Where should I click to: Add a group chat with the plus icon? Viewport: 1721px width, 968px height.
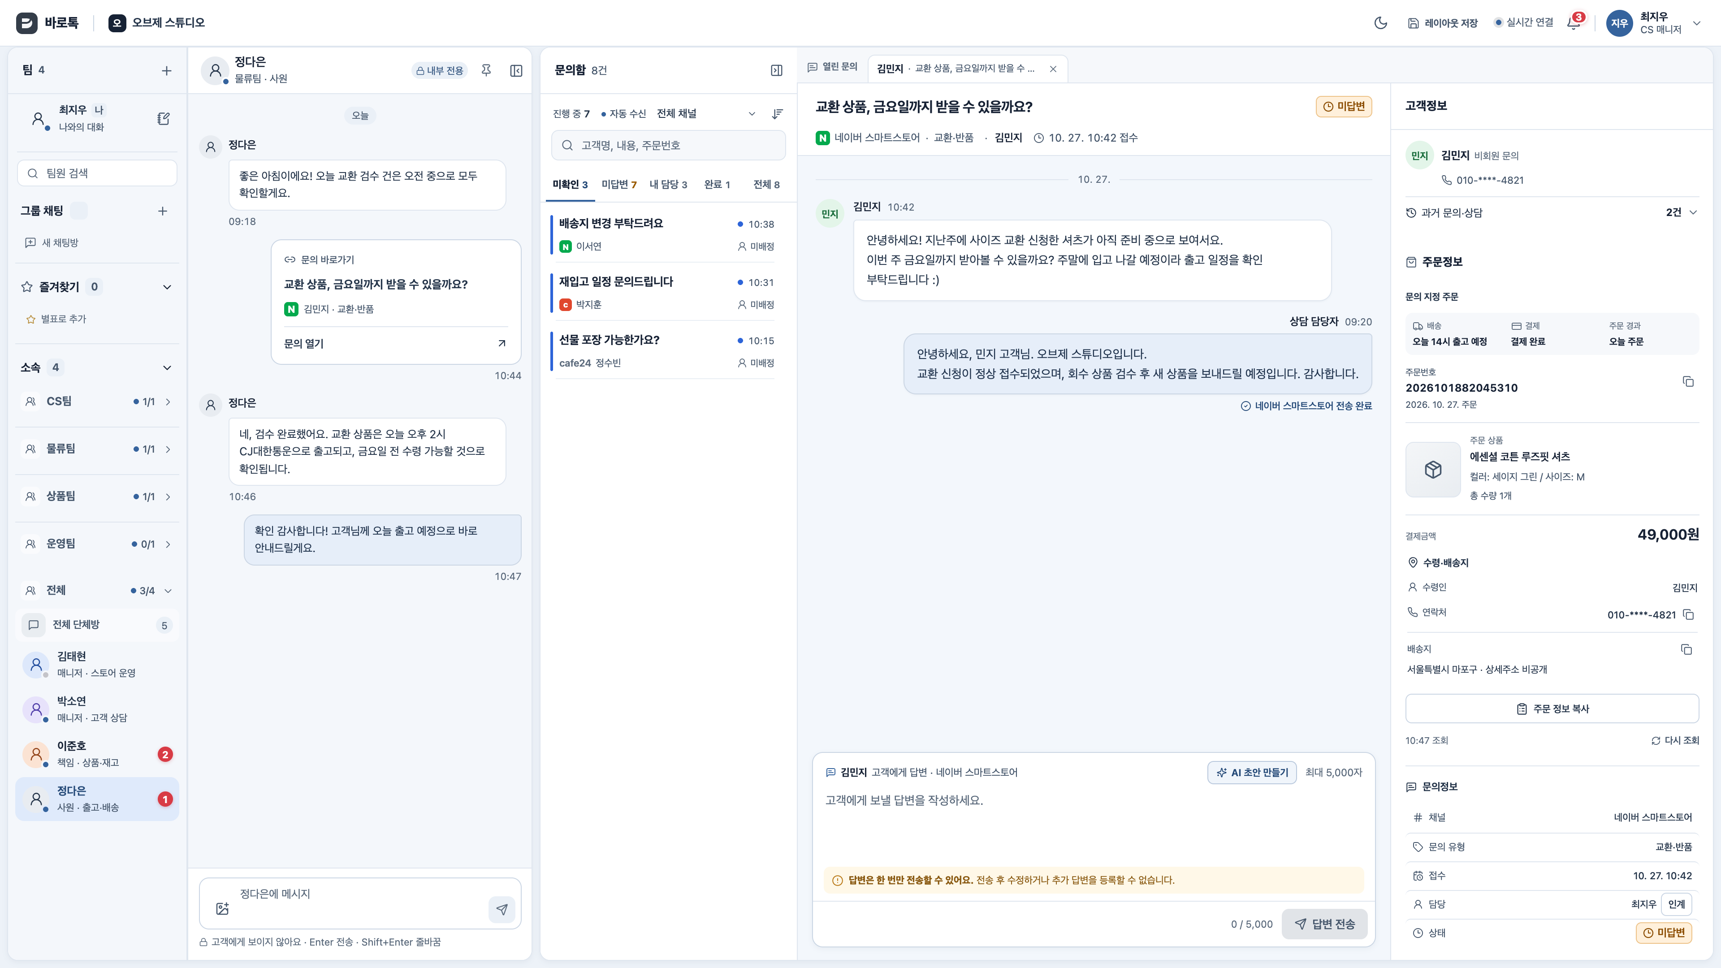[162, 211]
